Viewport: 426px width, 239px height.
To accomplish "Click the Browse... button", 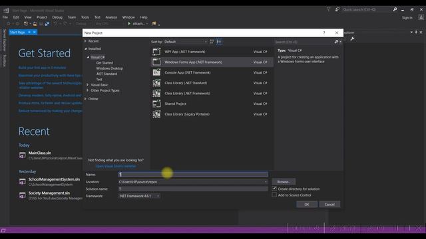I will coord(284,182).
